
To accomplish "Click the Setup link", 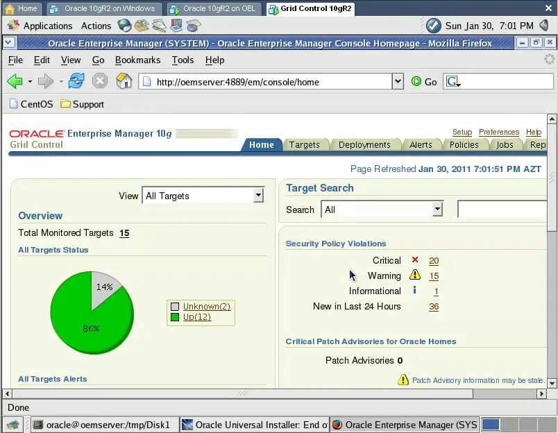I will (x=462, y=132).
